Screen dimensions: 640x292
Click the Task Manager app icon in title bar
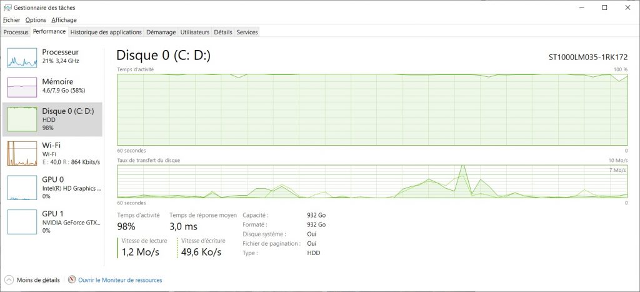tap(7, 8)
